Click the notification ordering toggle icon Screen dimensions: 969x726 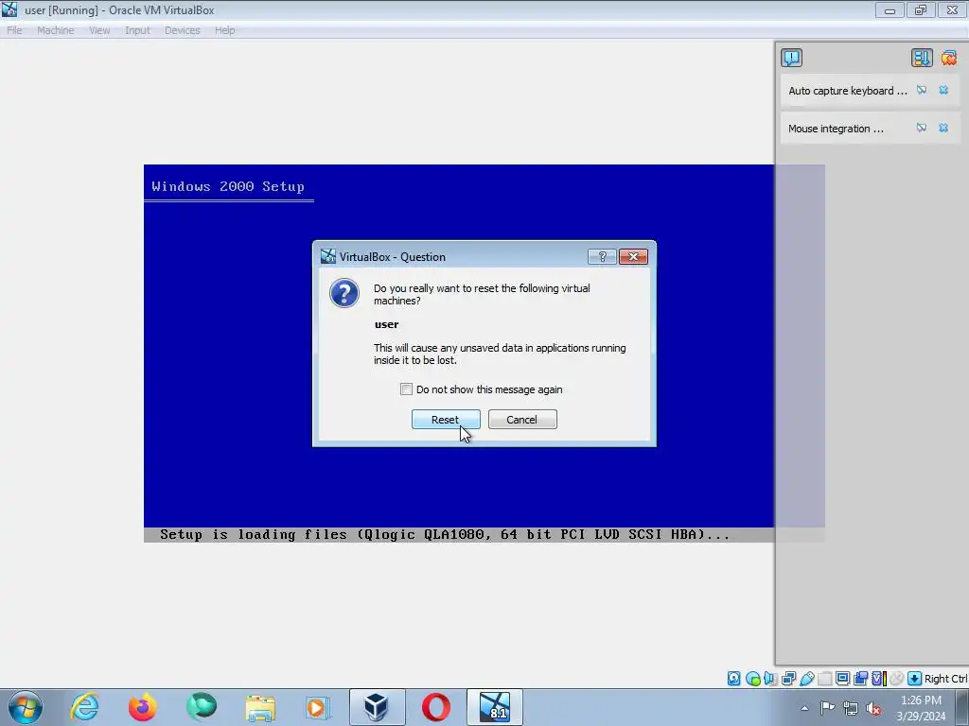(x=922, y=58)
